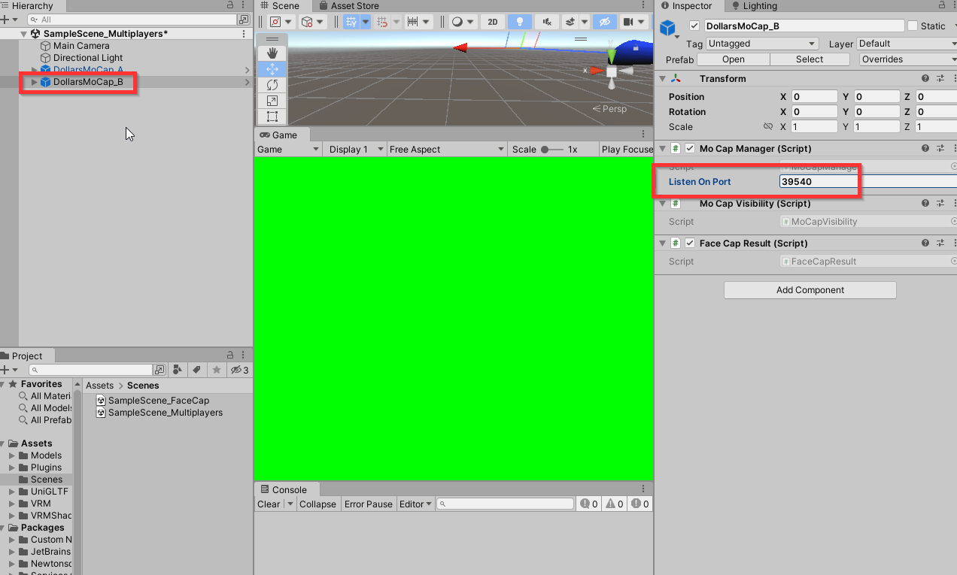Open the Tag dropdown showing Untagged
This screenshot has width=957, height=575.
tap(761, 44)
